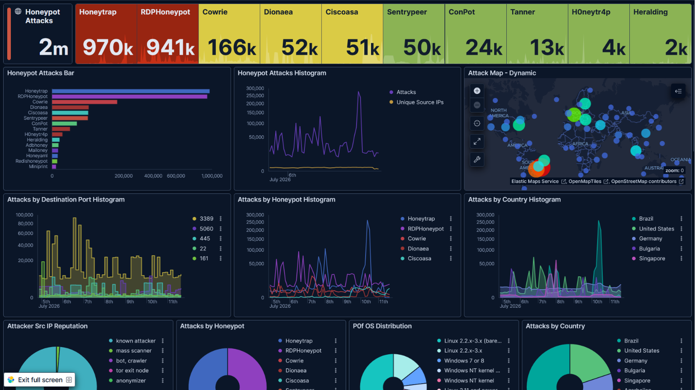Zoom out on the Attack Map
Screen dimensions: 695x390
point(477,105)
